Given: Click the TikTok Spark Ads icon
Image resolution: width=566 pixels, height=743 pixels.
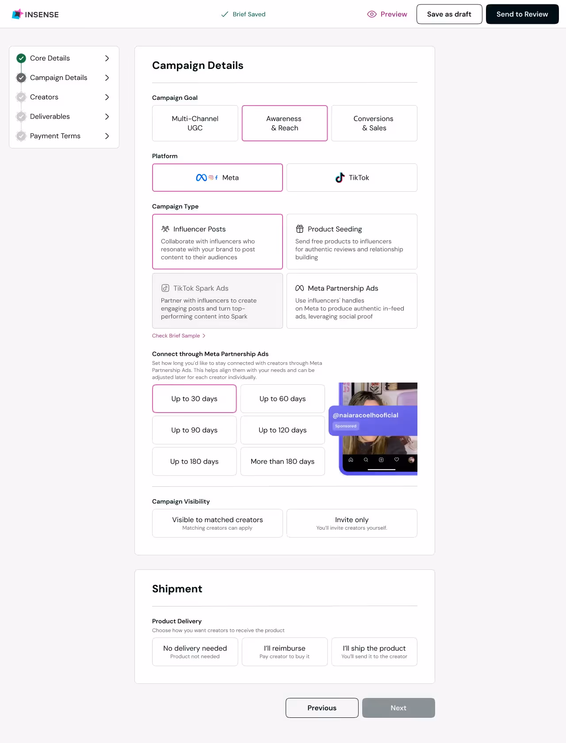Looking at the screenshot, I should (165, 288).
